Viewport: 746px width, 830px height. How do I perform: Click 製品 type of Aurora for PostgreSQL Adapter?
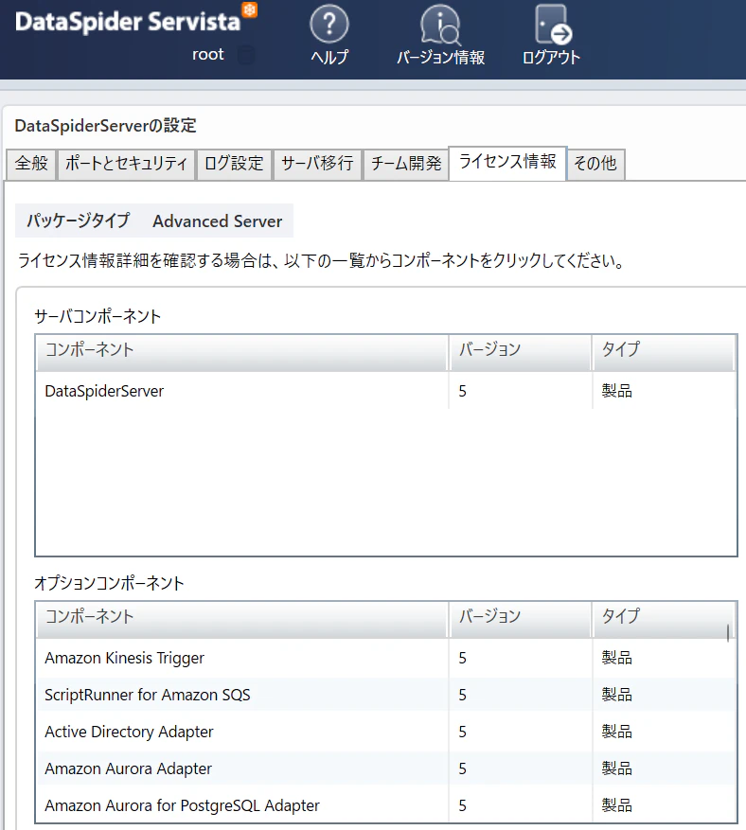617,805
